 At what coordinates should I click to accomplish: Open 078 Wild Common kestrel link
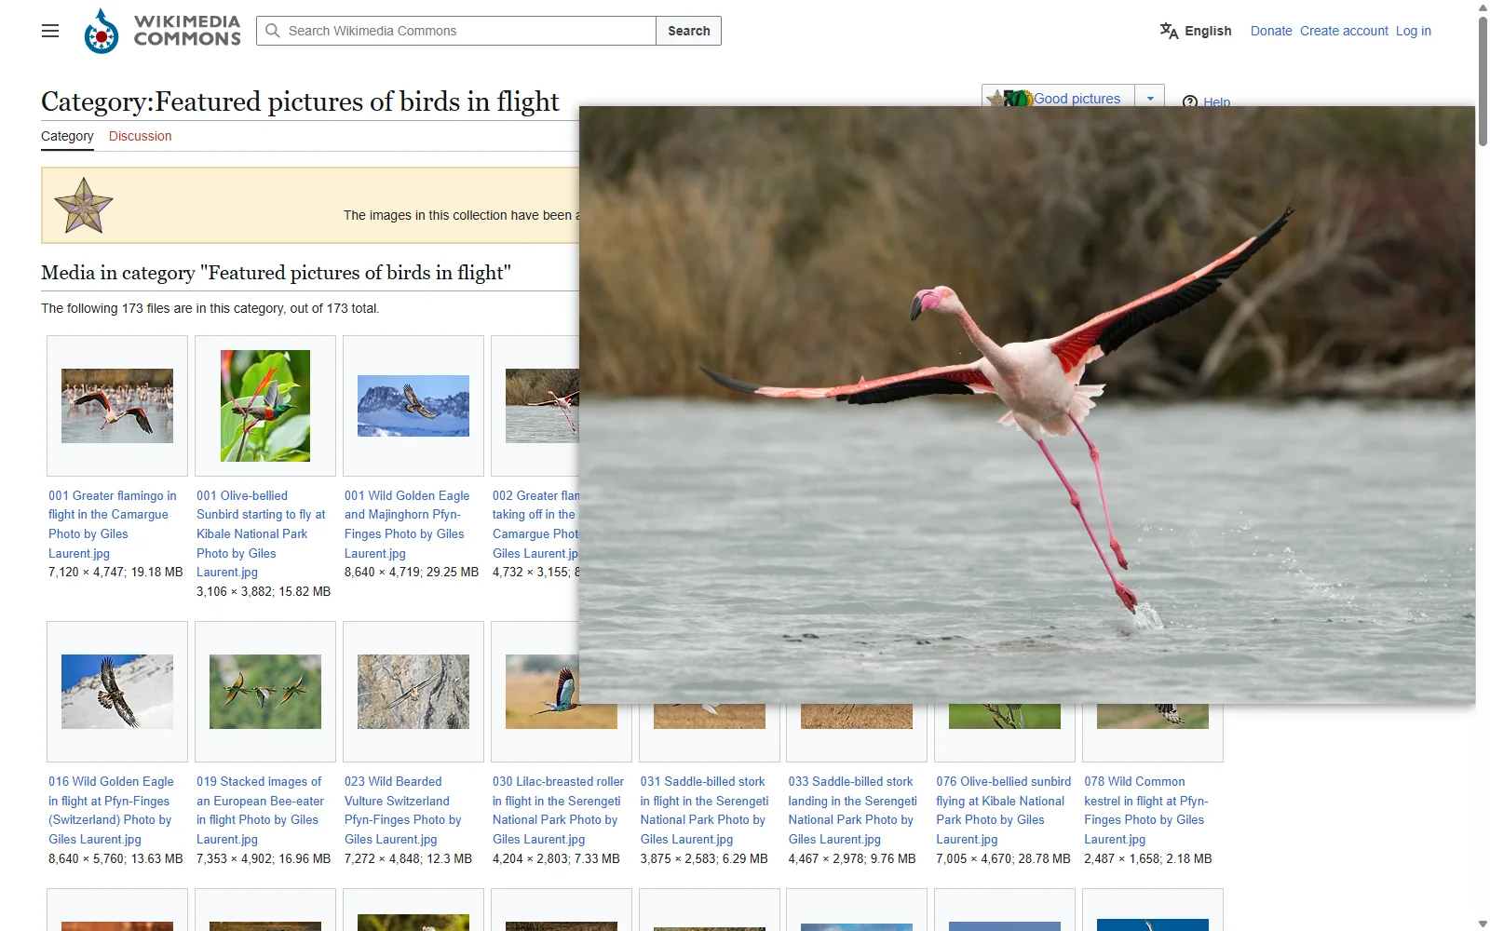[1145, 810]
